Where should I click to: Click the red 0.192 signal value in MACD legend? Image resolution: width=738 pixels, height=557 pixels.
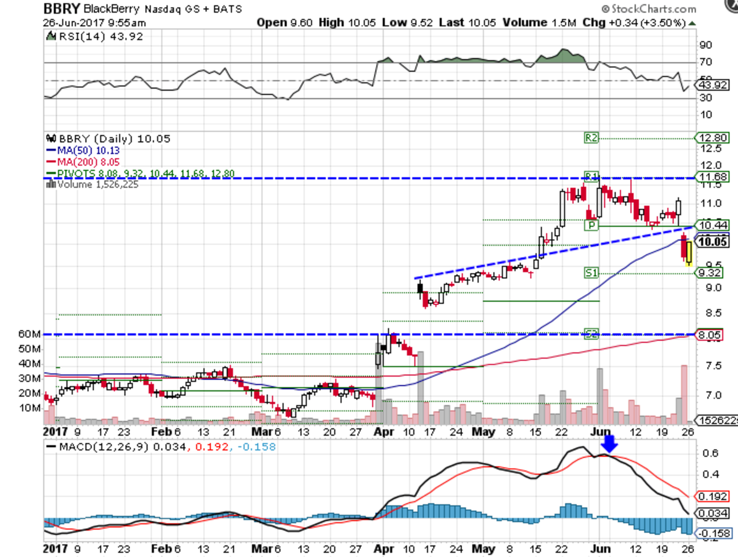[x=212, y=447]
